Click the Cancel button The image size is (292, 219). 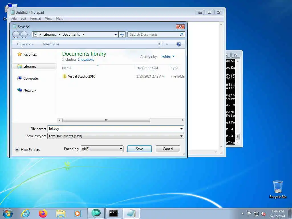[168, 149]
